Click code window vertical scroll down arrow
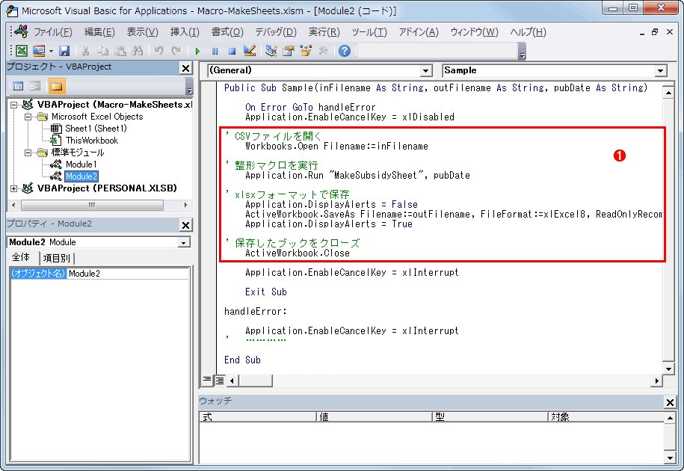The width and height of the screenshot is (684, 471). tap(669, 369)
